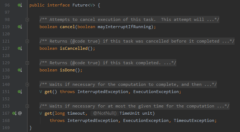This screenshot has width=240, height=132.
Task: Click line number 119 in the gutter
Action: click(x=6, y=27)
